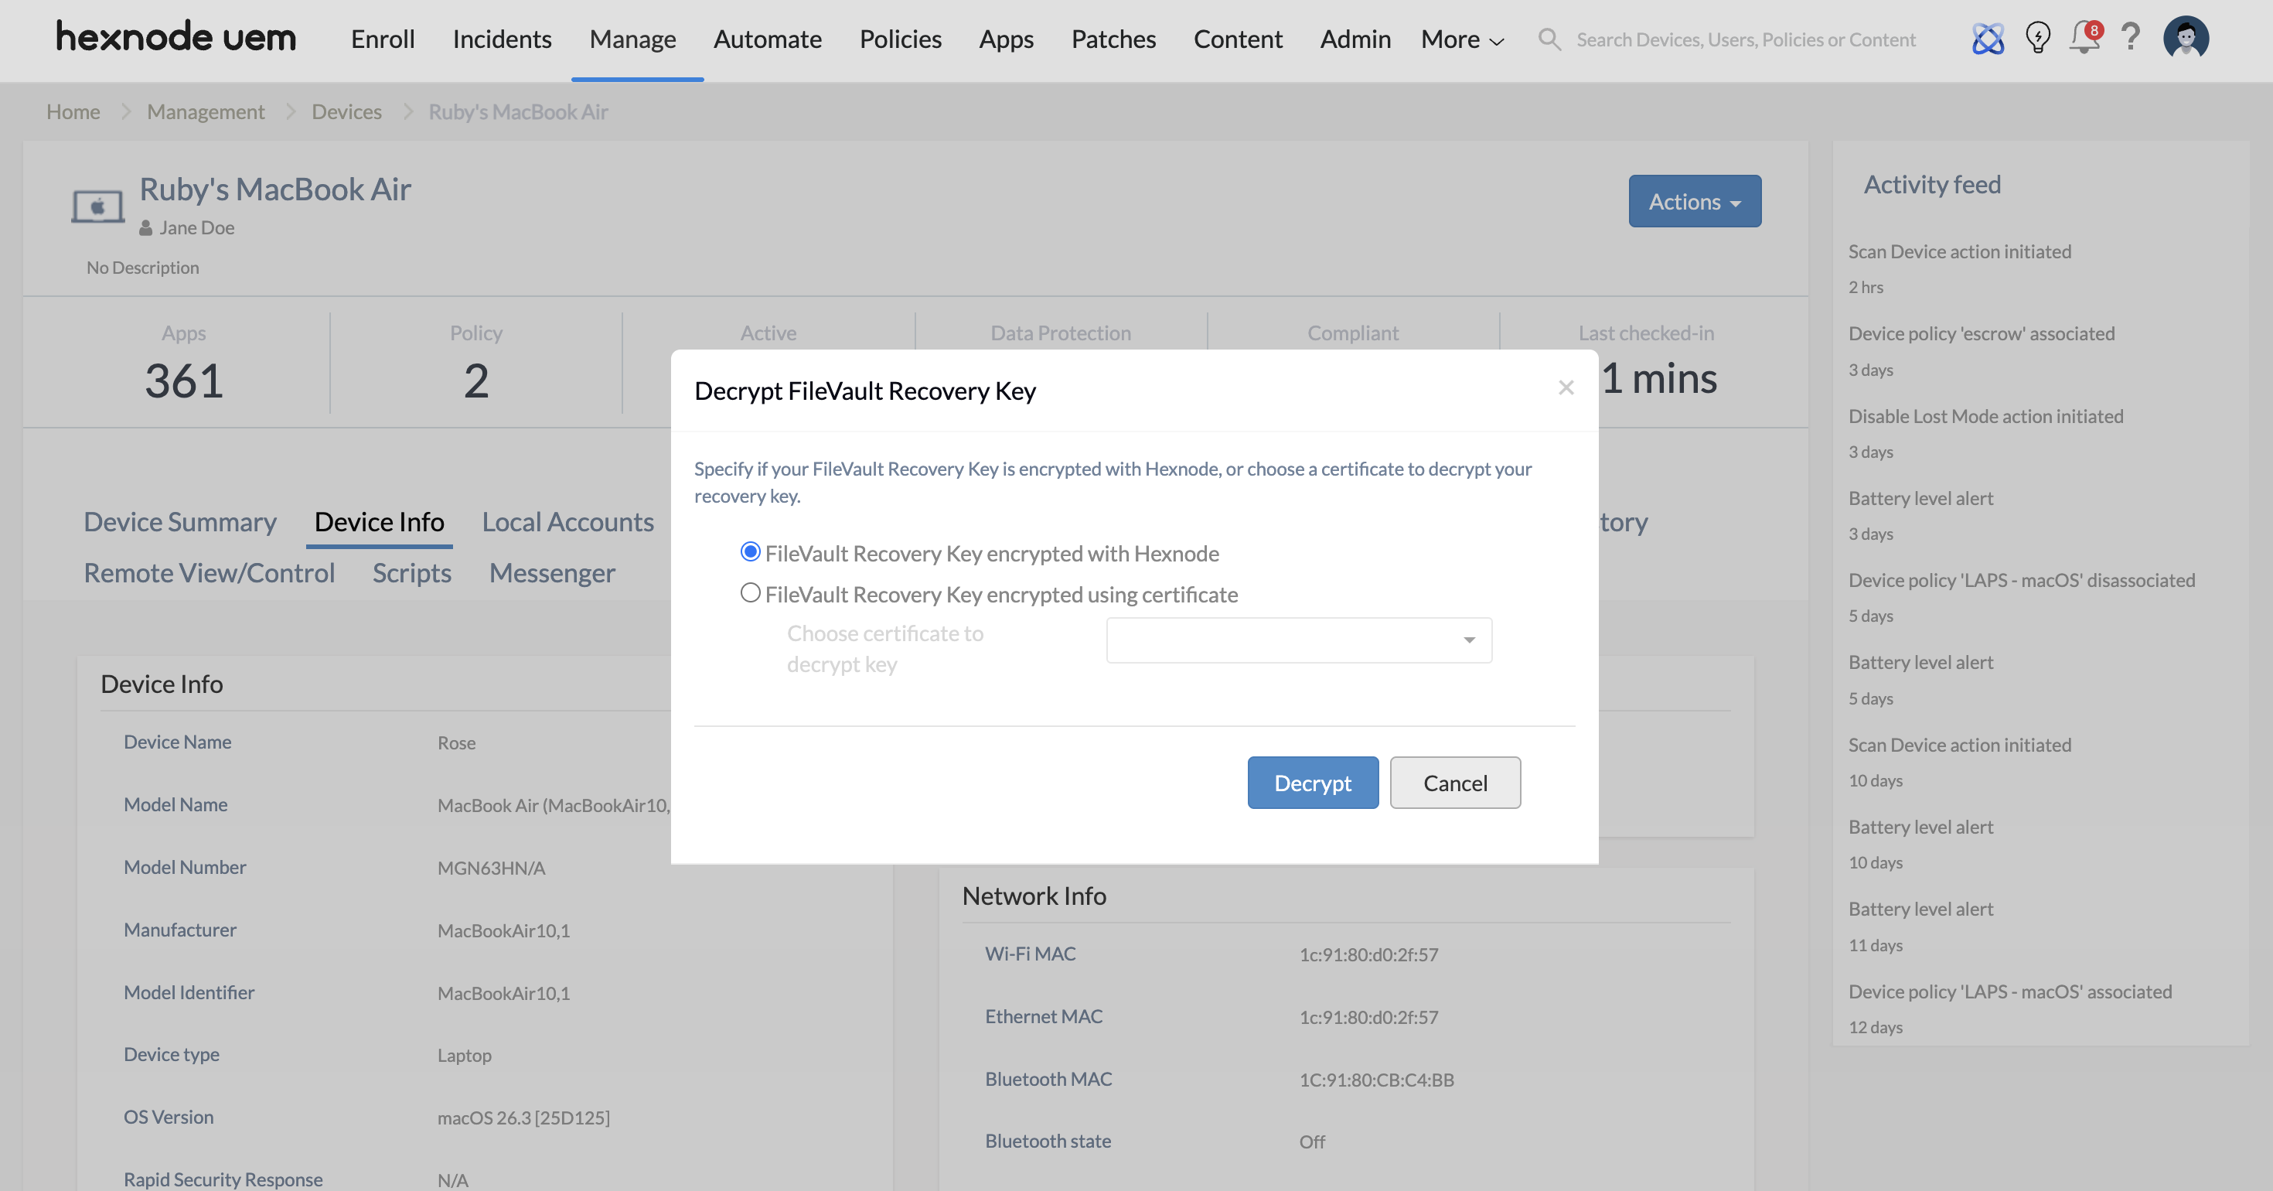
Task: Click the help question mark icon
Action: 2131,37
